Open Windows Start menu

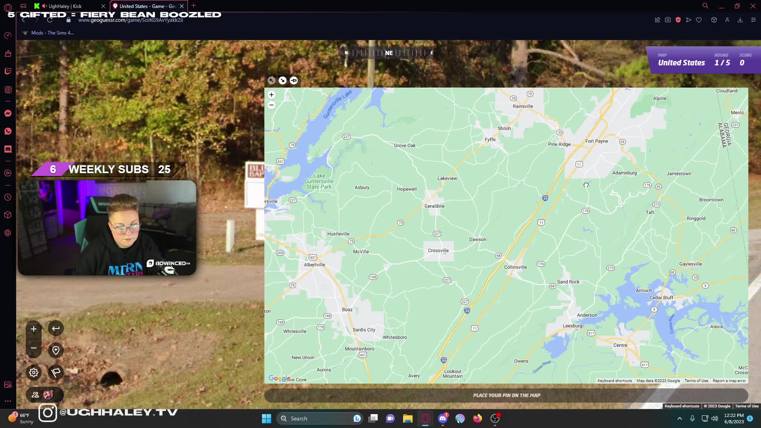(x=266, y=418)
